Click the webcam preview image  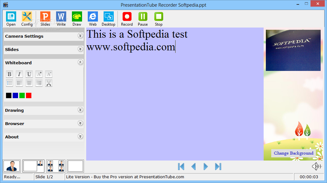(x=293, y=50)
